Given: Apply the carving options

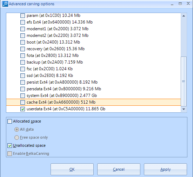Looking at the screenshot, I should click(x=165, y=169).
